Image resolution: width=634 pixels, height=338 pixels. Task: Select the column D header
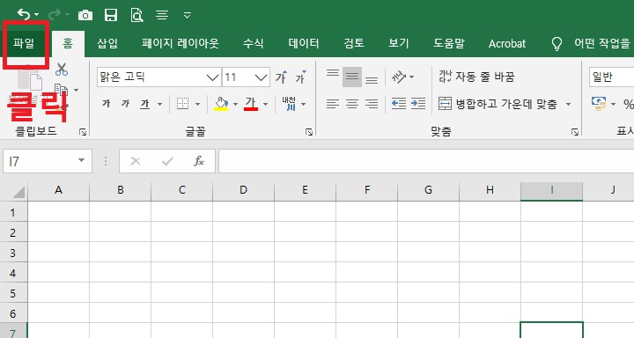[243, 190]
